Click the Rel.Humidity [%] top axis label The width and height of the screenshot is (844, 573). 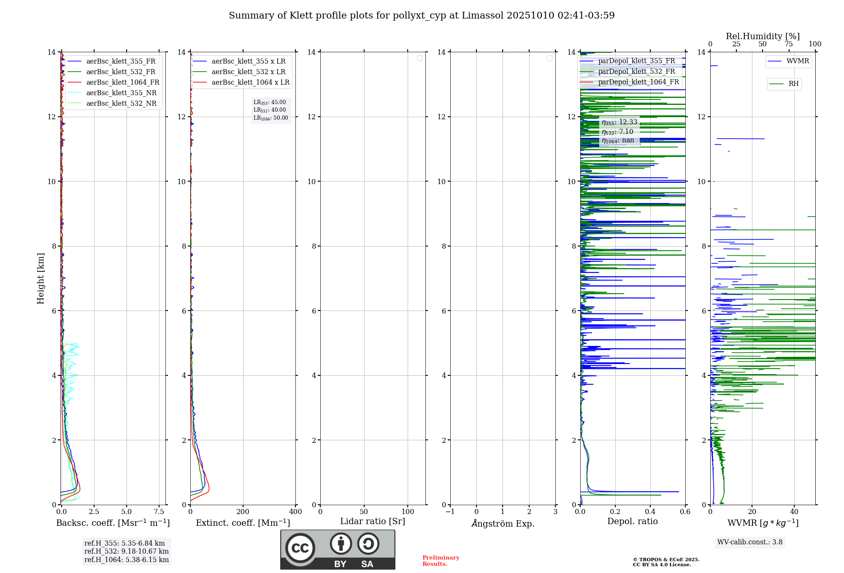click(x=763, y=36)
